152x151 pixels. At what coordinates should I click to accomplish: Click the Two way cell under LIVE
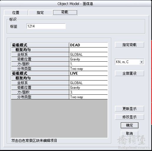[88, 97]
